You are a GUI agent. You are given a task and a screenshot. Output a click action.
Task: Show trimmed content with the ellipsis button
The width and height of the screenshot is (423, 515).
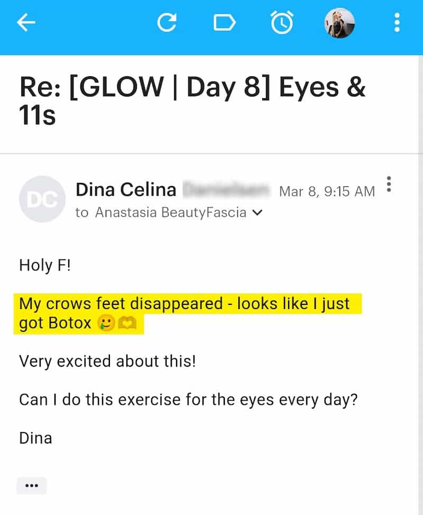tap(32, 485)
